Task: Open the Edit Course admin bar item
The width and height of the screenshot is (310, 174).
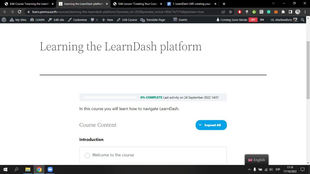Action: 127,20
